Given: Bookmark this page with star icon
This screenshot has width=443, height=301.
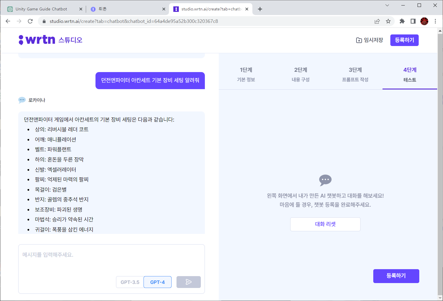Looking at the screenshot, I should [x=388, y=21].
